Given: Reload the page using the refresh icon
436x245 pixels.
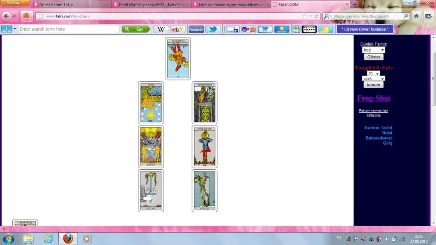Looking at the screenshot, I should click(316, 16).
